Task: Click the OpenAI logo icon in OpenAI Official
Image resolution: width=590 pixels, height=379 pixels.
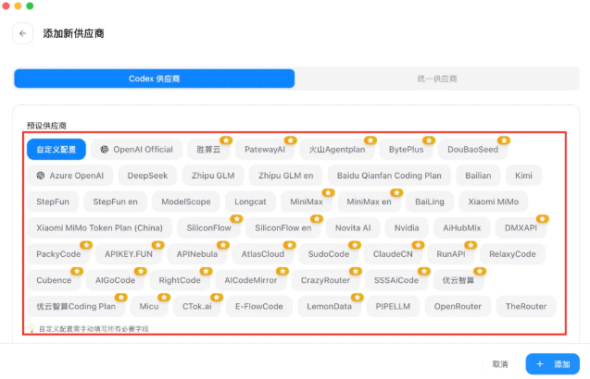Action: click(105, 150)
